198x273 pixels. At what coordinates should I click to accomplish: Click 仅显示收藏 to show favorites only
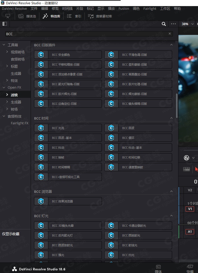click(11, 234)
